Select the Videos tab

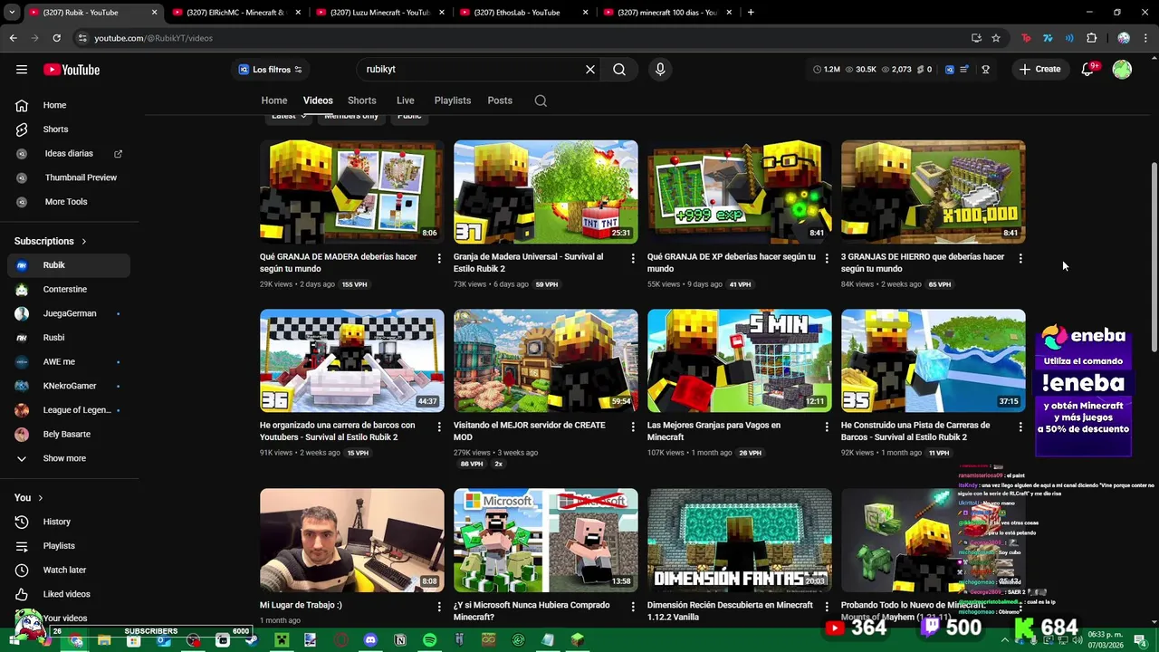pos(318,101)
